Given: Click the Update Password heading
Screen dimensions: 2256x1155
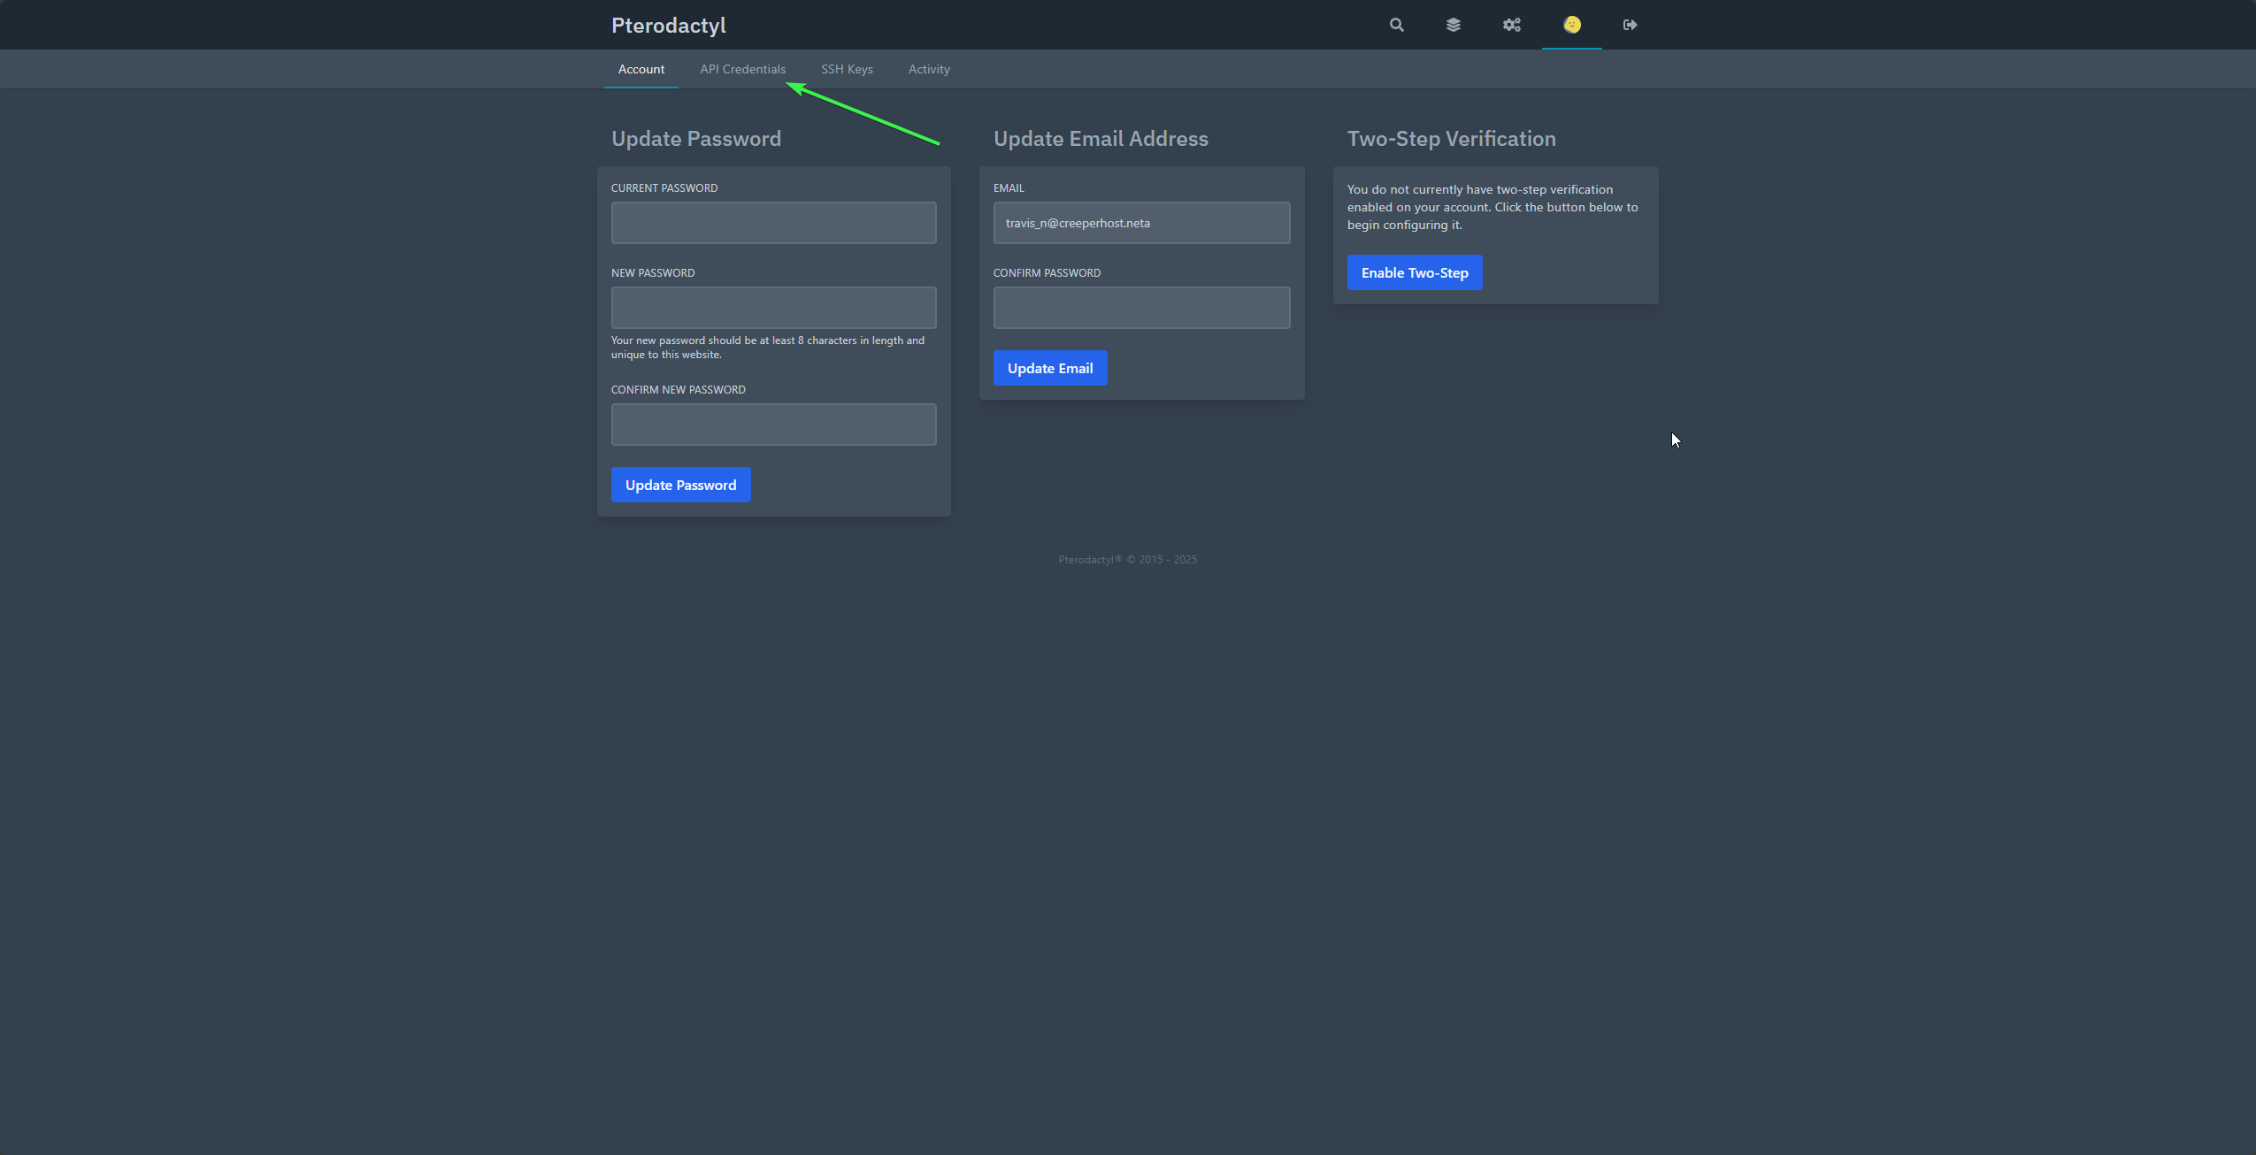Looking at the screenshot, I should tap(696, 139).
